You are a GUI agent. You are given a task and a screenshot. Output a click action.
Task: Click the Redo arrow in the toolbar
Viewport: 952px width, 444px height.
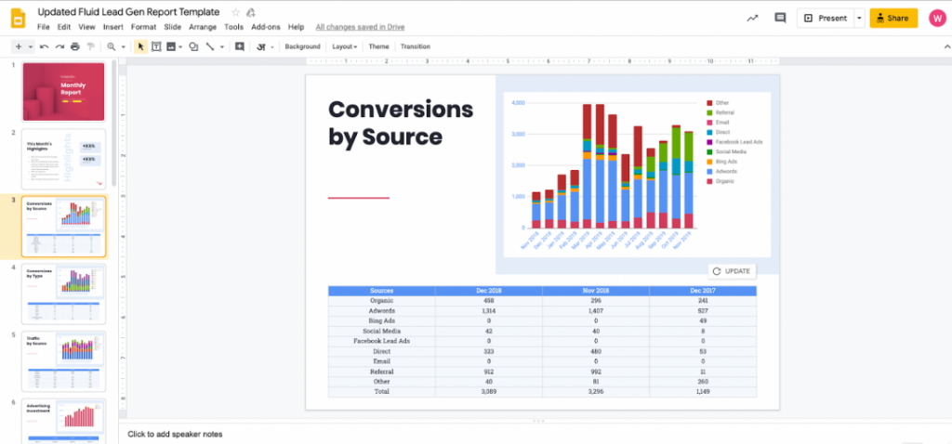click(59, 46)
